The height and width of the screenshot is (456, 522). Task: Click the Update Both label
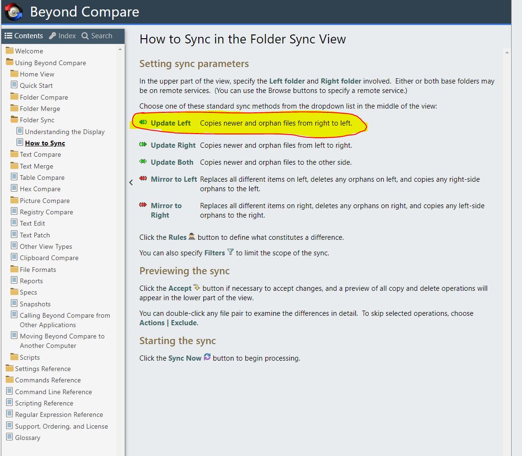[x=172, y=162]
